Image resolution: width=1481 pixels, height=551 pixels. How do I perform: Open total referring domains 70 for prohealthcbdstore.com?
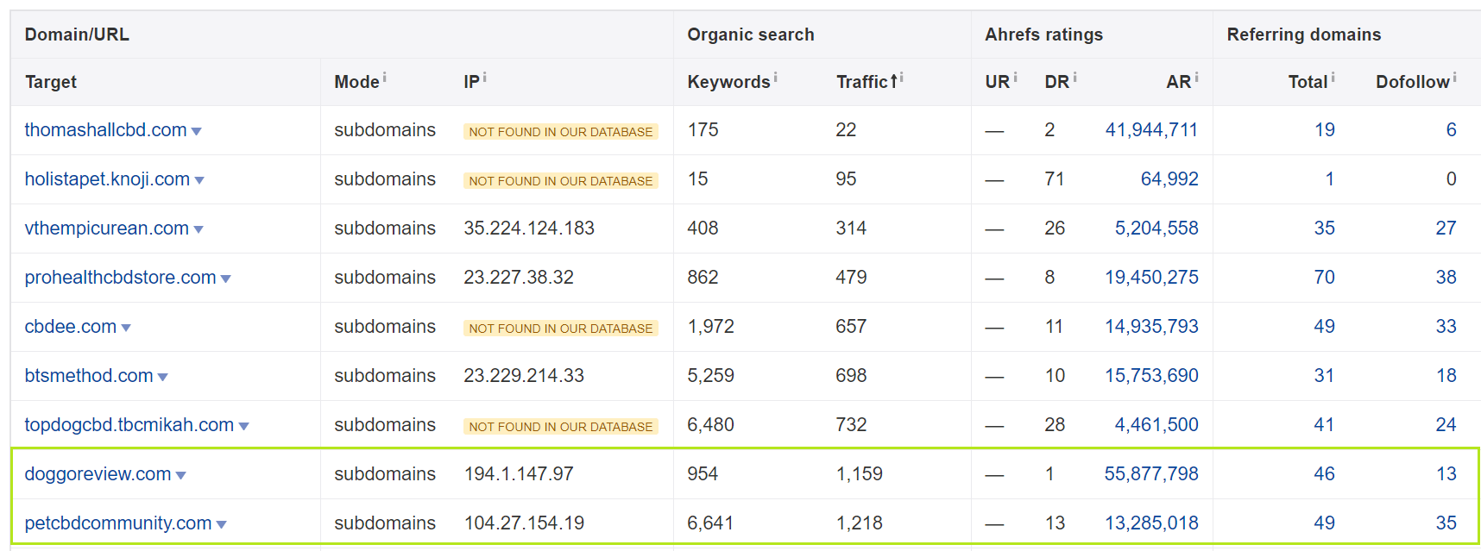1325,278
